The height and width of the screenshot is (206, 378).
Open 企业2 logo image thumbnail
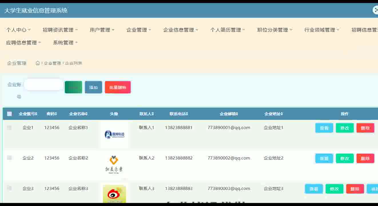click(114, 164)
